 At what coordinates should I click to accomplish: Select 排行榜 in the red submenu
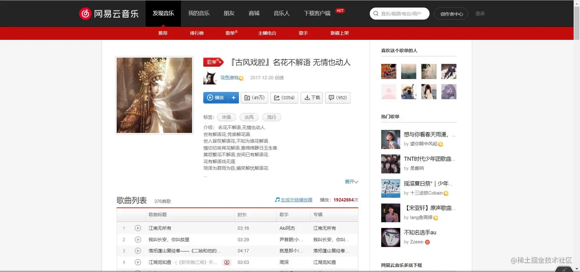(197, 33)
